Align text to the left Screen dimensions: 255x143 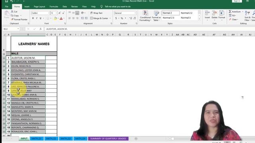[70, 18]
